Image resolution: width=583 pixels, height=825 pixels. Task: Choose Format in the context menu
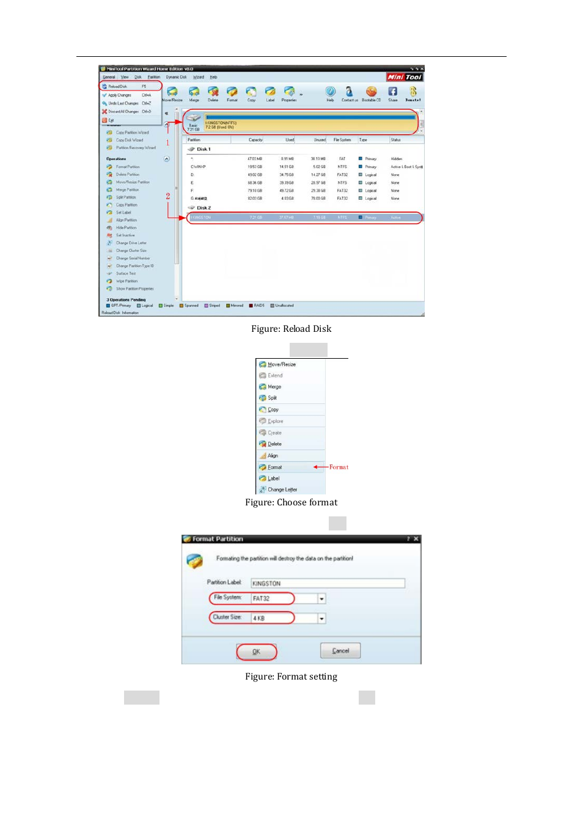291,468
